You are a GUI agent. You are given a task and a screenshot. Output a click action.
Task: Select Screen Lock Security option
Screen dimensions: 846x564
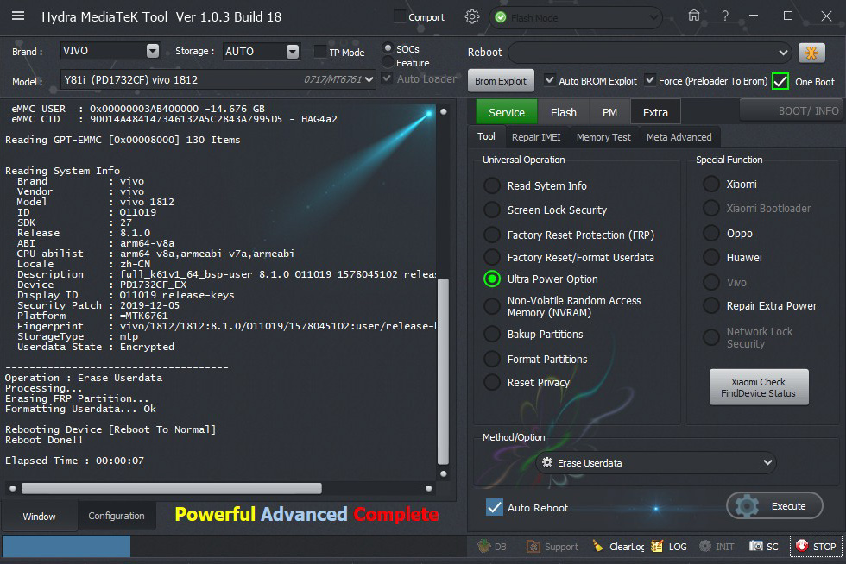pyautogui.click(x=491, y=210)
